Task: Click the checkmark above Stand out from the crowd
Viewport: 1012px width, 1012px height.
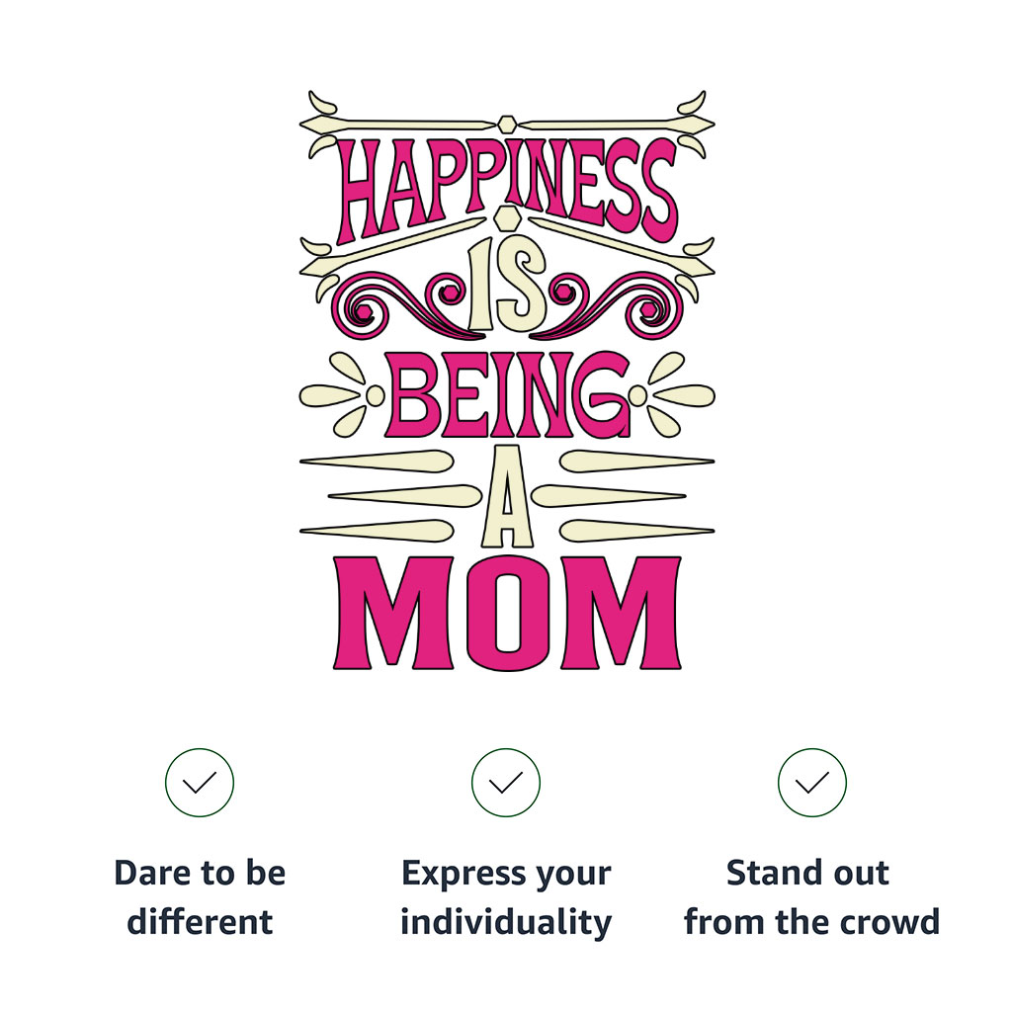Action: pos(812,783)
